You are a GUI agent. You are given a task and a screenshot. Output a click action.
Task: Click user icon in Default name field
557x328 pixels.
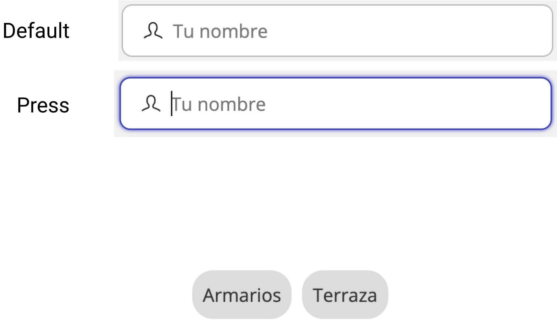[153, 31]
